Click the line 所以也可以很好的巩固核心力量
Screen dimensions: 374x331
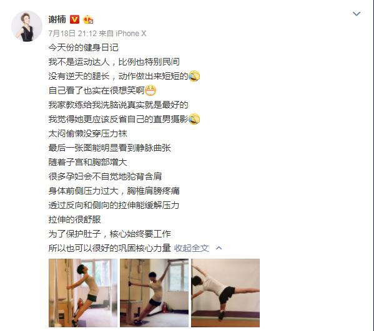tap(110, 248)
